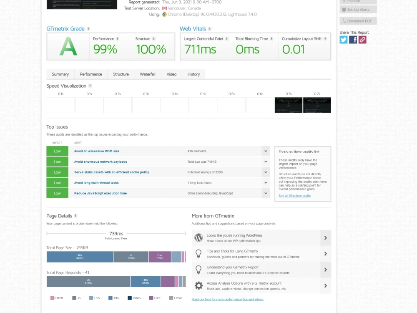Click IMG 22.0% segment in requests bar

pyautogui.click(x=146, y=282)
